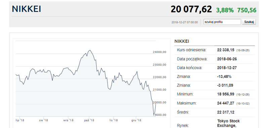Click the Maksimum value 24 447,27
This screenshot has height=128, width=264.
point(225,103)
